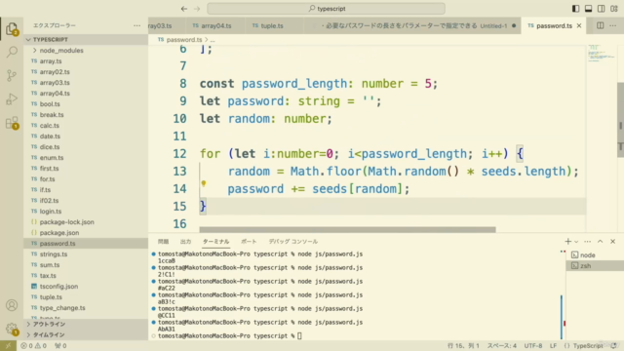
Task: Expand the Outline section
Action: coord(86,325)
